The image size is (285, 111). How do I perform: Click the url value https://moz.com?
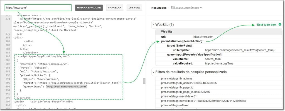click(203, 37)
